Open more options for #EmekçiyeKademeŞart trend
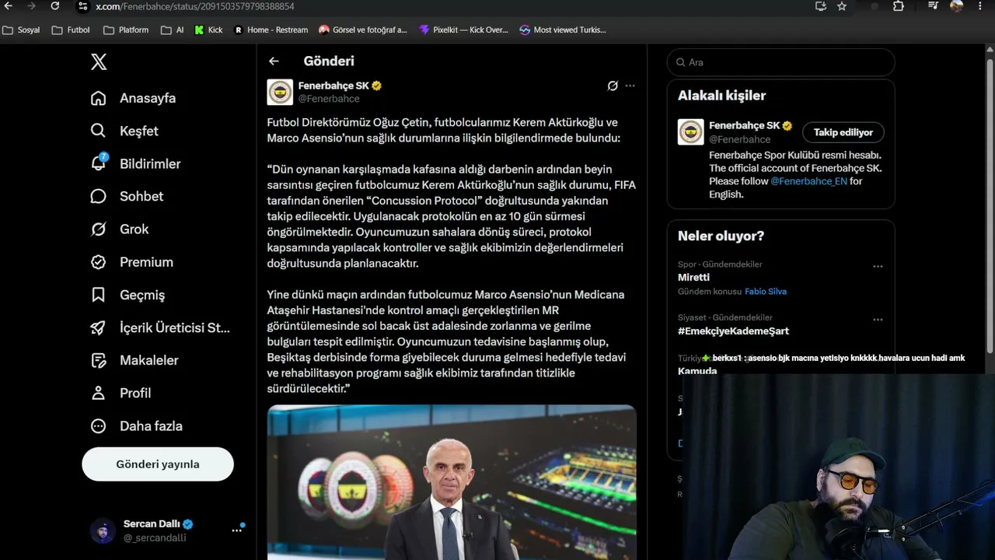The image size is (995, 560). tap(878, 319)
